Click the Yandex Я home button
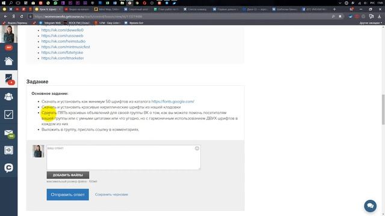 (x=13, y=16)
